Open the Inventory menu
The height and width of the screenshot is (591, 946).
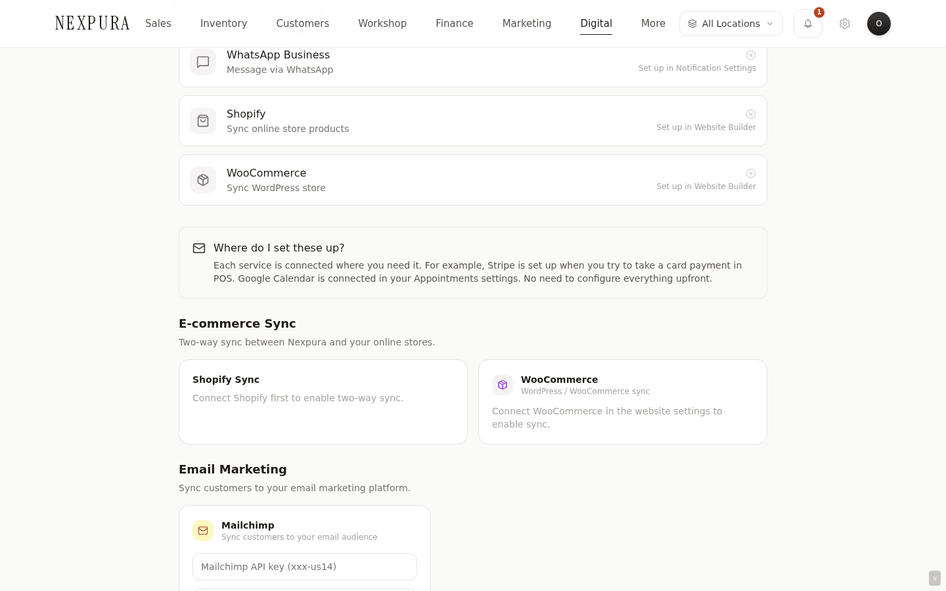coord(224,24)
